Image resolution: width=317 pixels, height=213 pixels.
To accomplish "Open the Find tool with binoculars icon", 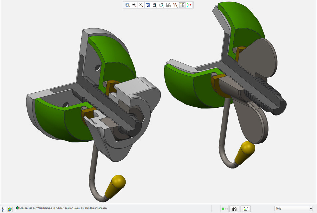I will click(x=234, y=209).
